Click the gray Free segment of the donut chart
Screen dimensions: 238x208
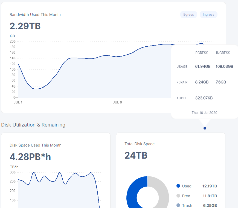pyautogui.click(x=163, y=192)
